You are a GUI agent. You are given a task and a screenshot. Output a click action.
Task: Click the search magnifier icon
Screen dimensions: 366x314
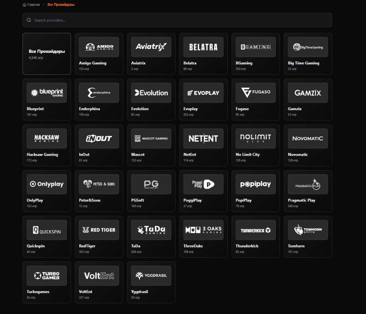[x=29, y=20]
